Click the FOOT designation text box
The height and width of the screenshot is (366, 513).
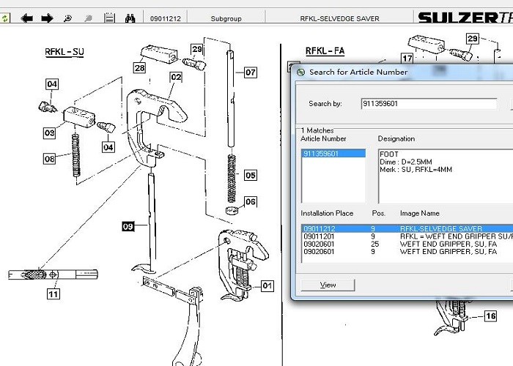coord(446,176)
